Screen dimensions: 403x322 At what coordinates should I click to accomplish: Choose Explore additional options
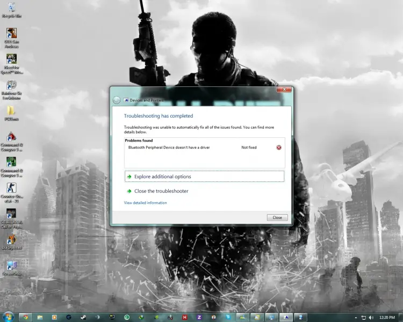[x=205, y=177]
